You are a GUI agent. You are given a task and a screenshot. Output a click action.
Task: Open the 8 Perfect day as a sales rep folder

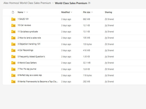30,75
